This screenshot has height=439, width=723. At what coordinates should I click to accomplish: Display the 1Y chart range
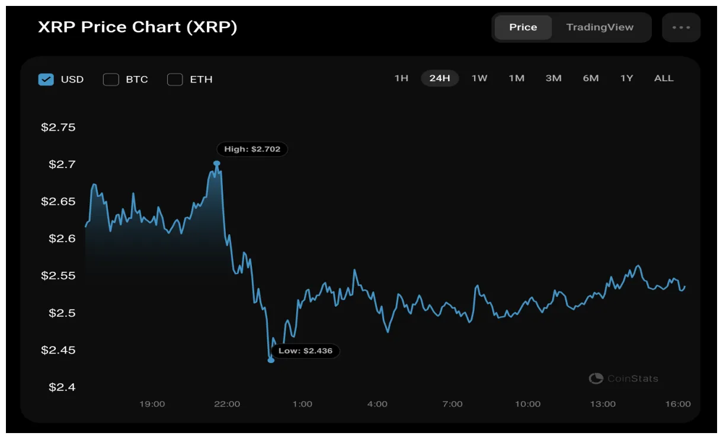[x=627, y=78]
